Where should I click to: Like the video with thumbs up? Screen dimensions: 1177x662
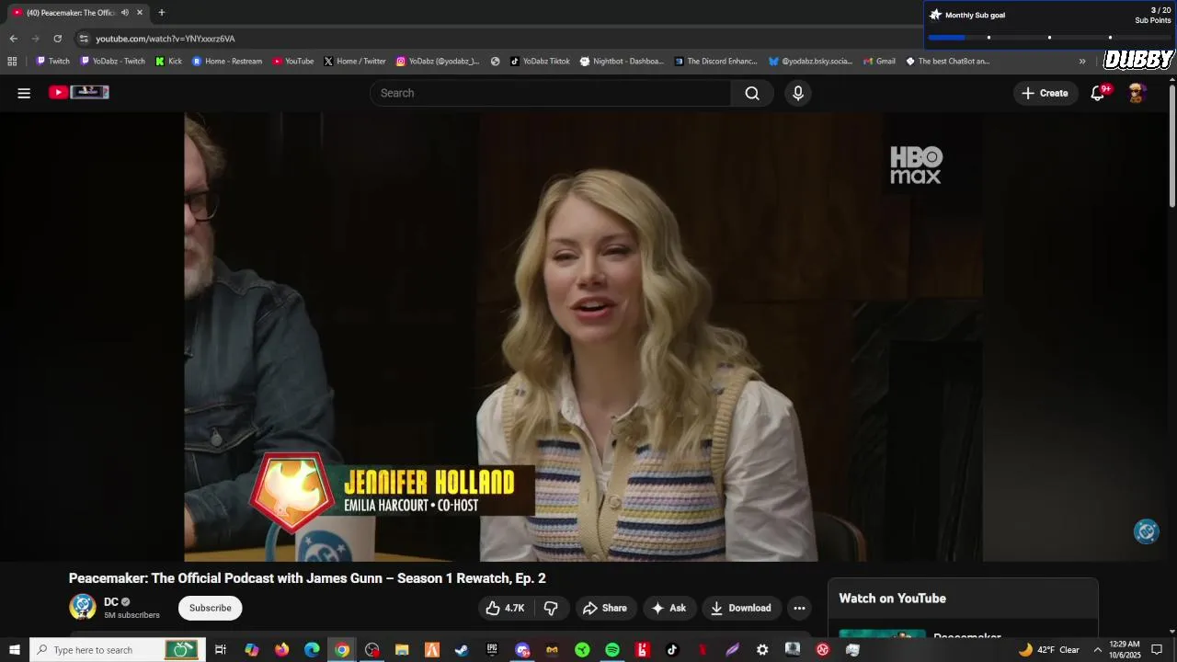504,608
